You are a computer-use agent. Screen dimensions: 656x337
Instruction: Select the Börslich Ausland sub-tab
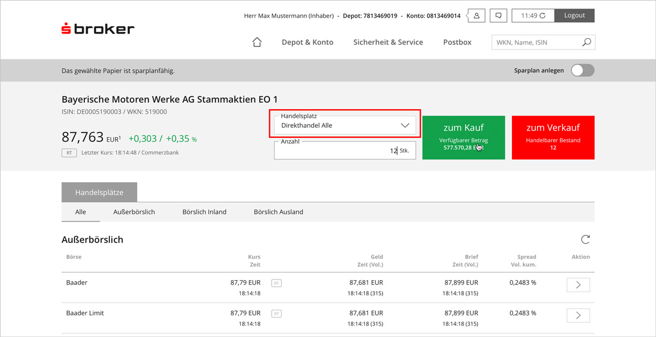278,212
